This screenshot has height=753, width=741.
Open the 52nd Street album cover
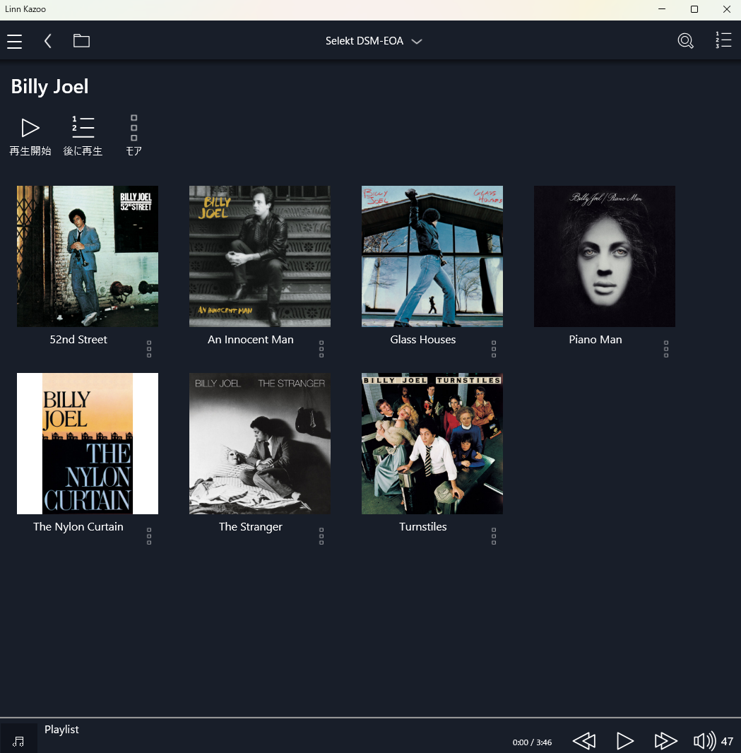tap(88, 256)
